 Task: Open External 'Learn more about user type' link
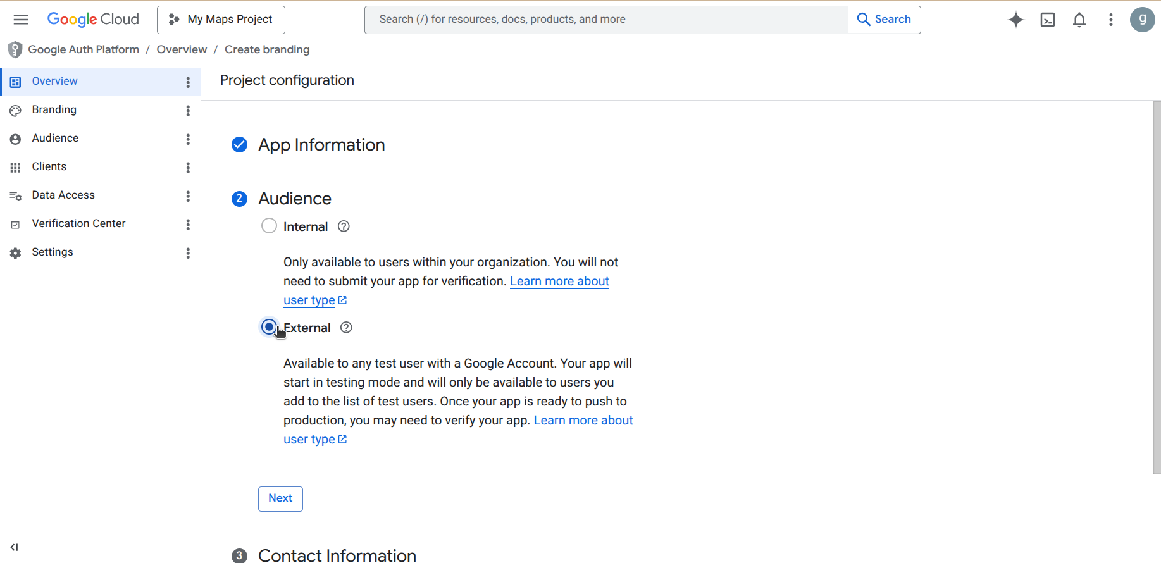click(583, 420)
